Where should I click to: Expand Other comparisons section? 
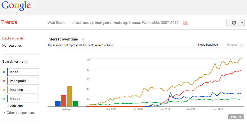tap(19, 113)
